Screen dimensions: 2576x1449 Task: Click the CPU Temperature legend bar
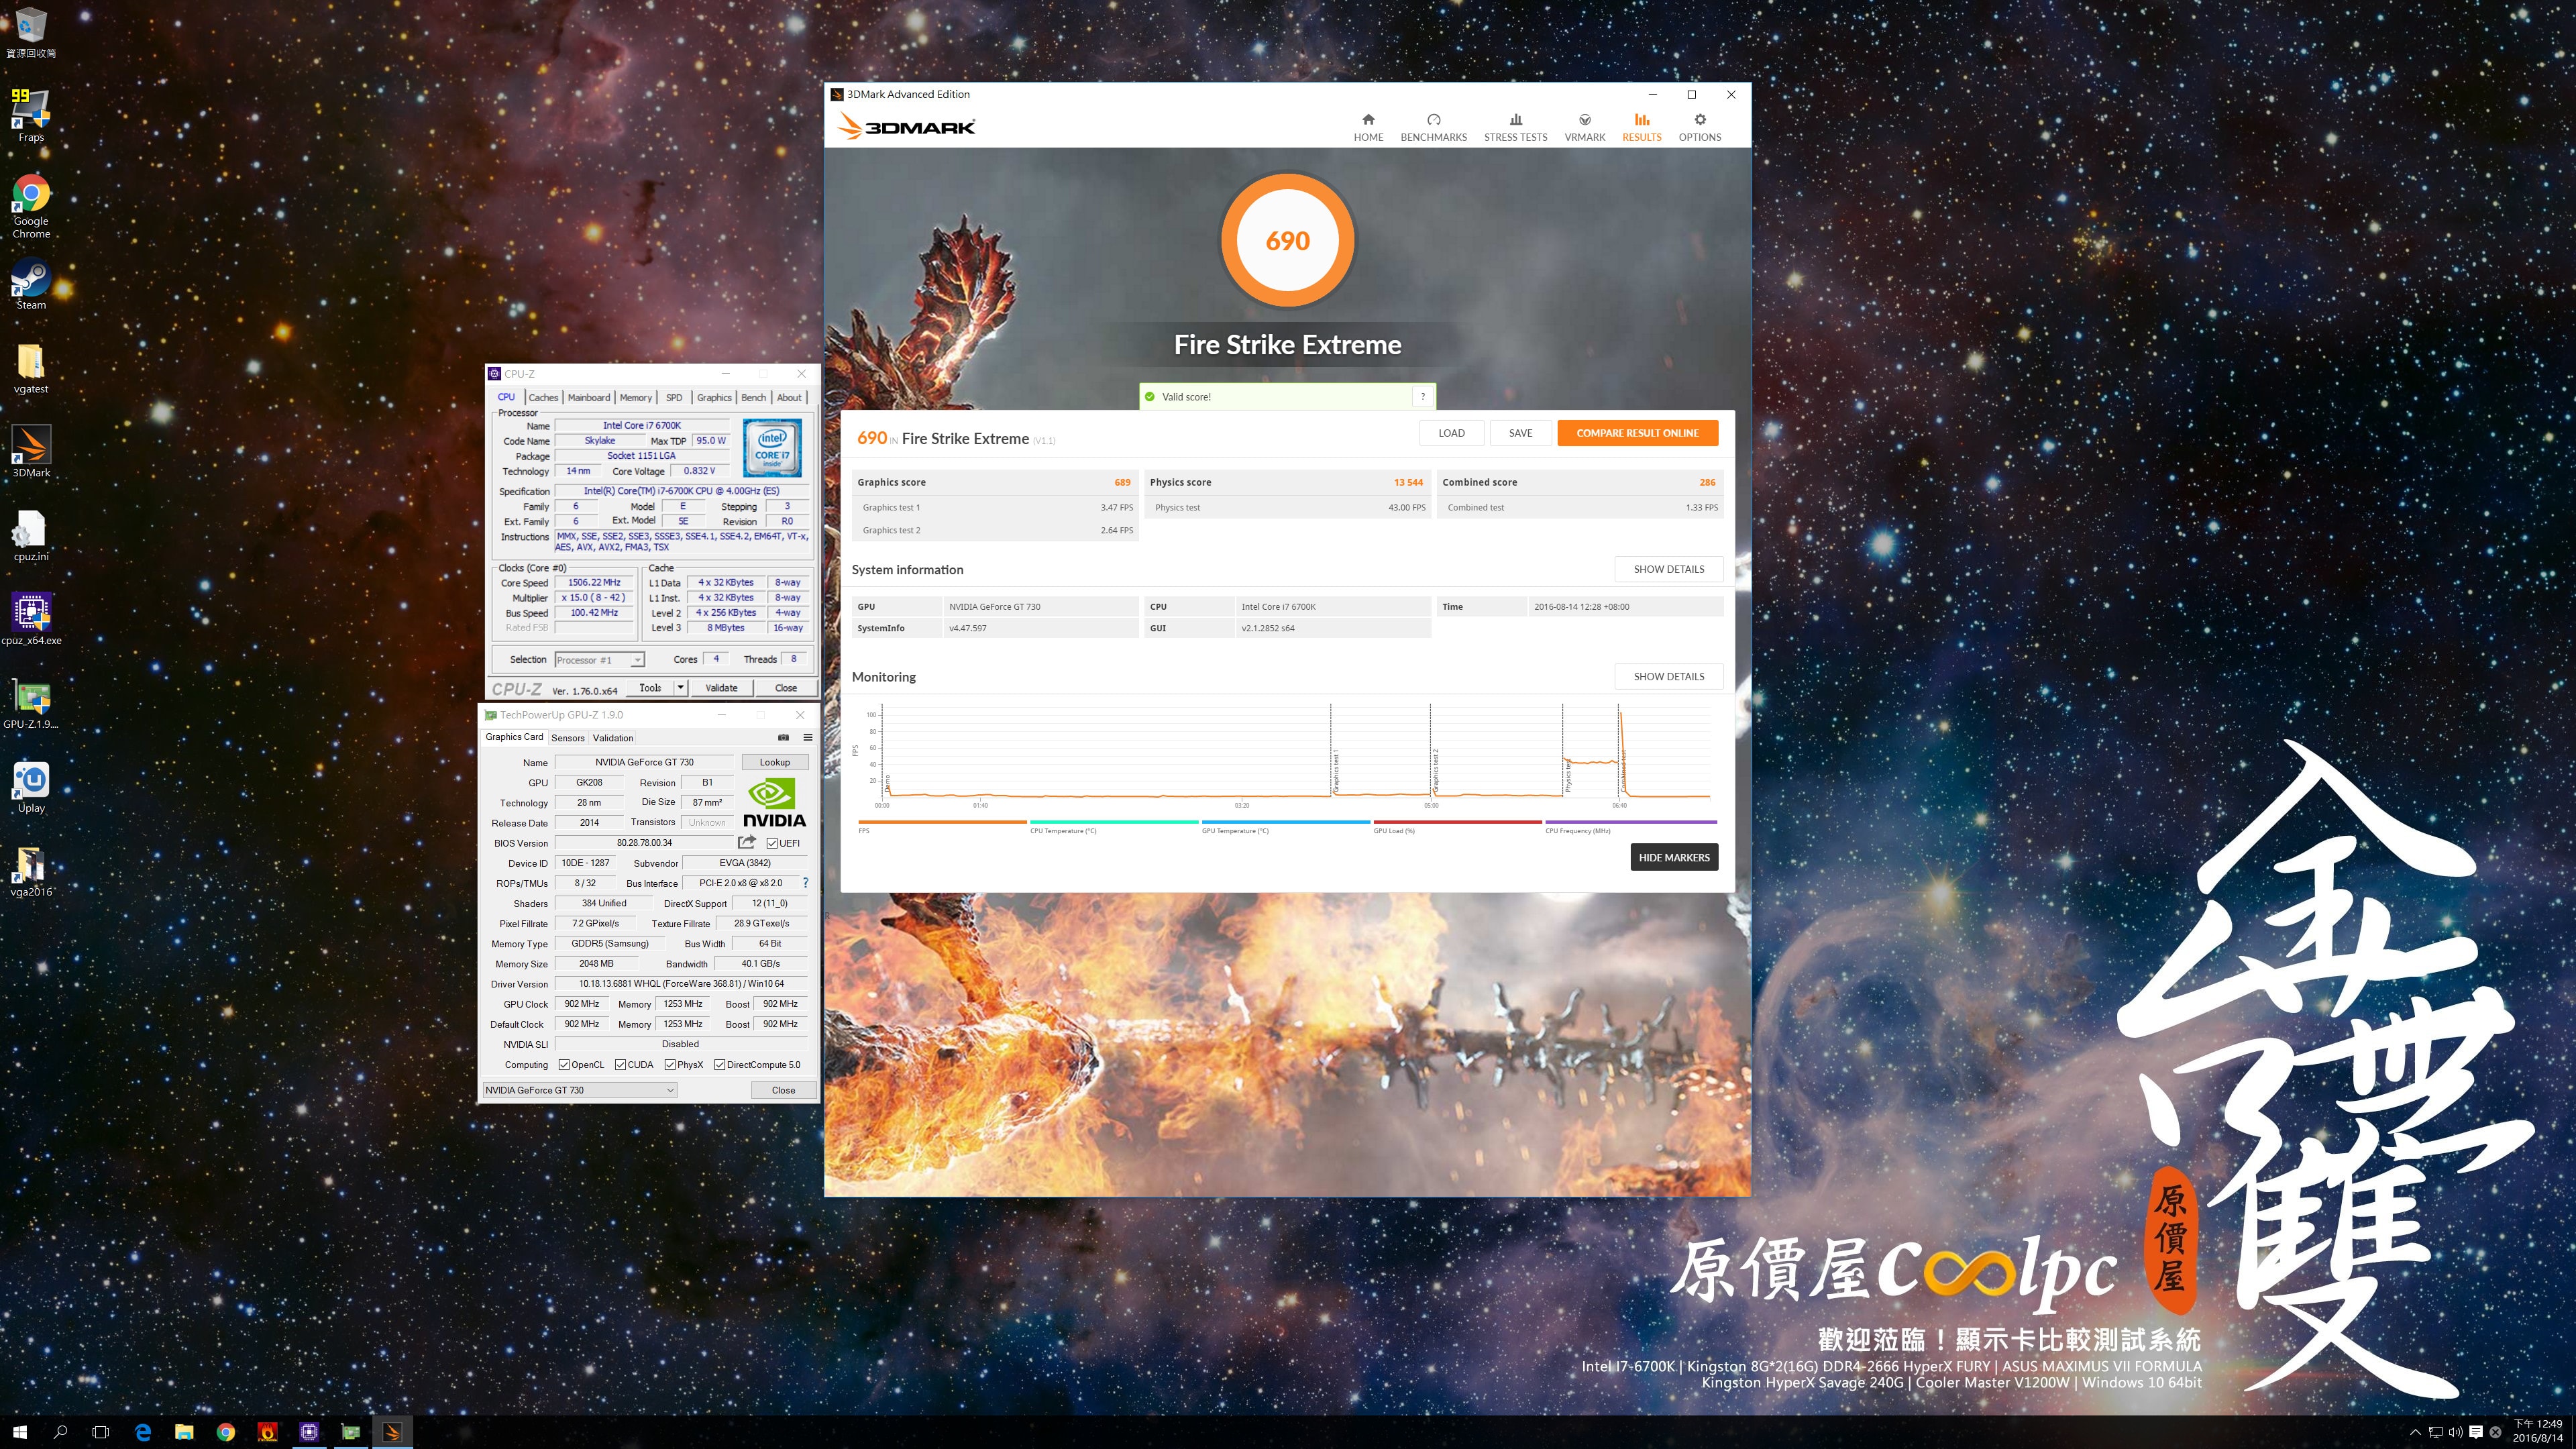1114,822
